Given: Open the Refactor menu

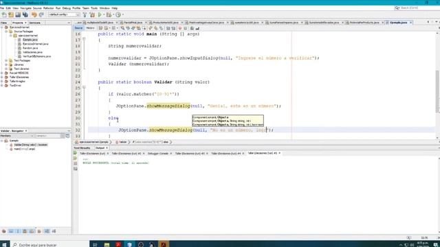Looking at the screenshot, I should (48, 8).
